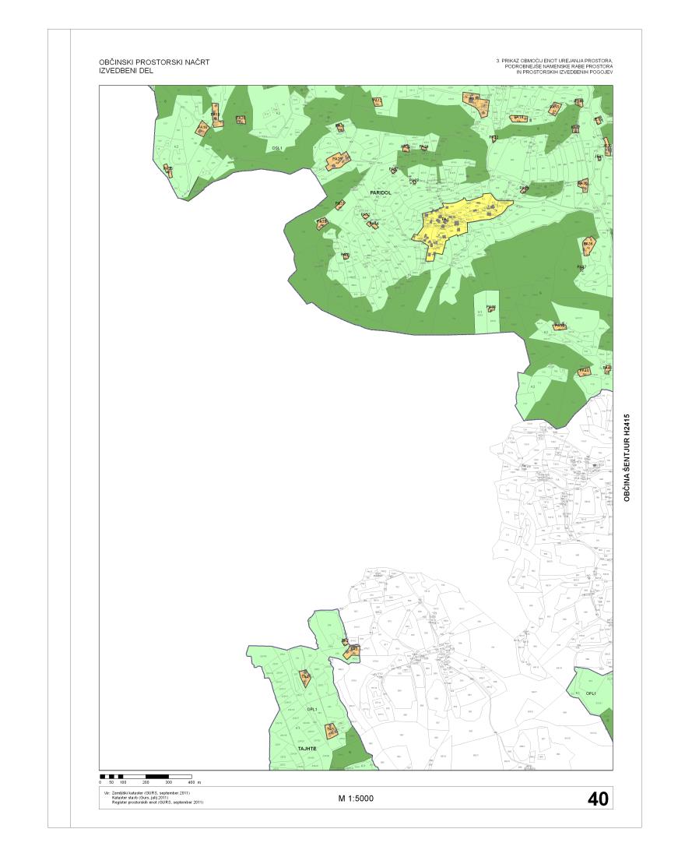
Task: Click the OSL1 zone label
Action: 277,147
